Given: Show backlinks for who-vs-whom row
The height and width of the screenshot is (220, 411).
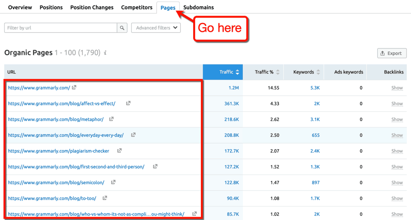Looking at the screenshot, I should tap(397, 214).
